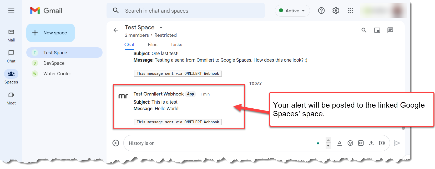Send the message with the send arrow
Viewport: 435px width, 169px height.
397,143
